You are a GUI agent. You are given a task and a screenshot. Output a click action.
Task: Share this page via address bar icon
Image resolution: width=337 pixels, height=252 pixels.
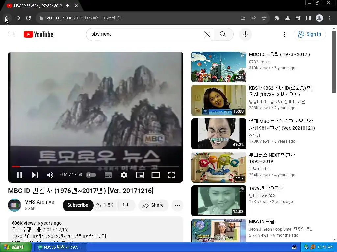(x=253, y=18)
